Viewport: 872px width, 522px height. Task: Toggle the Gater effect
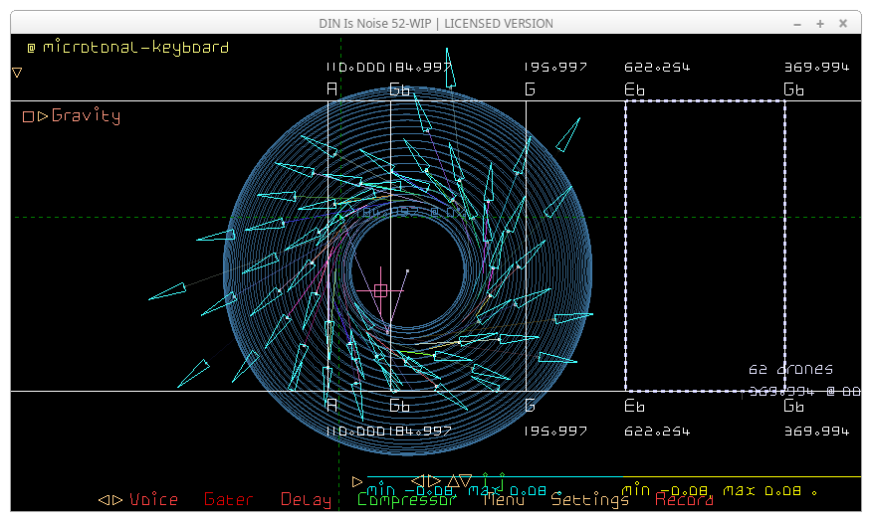coord(229,500)
